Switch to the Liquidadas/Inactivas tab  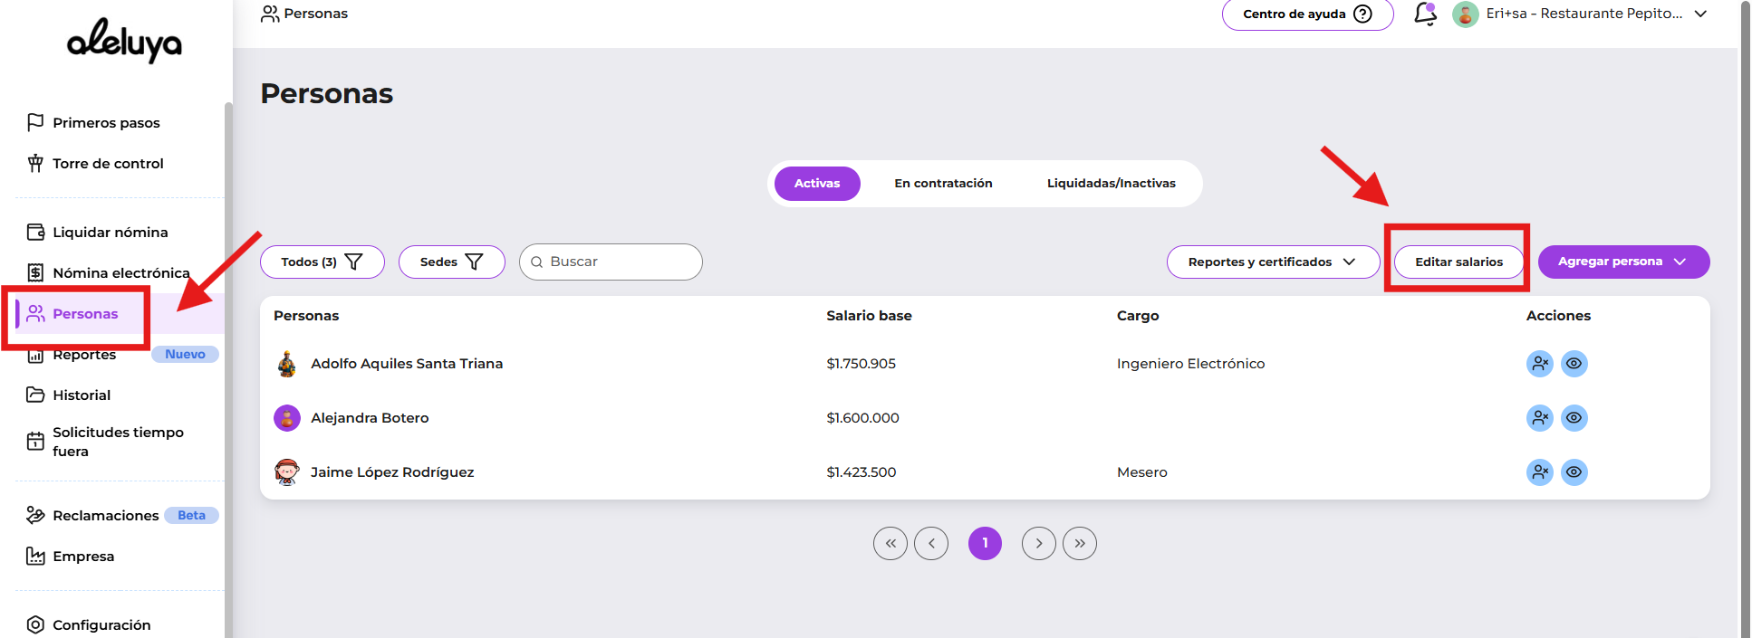(x=1111, y=184)
